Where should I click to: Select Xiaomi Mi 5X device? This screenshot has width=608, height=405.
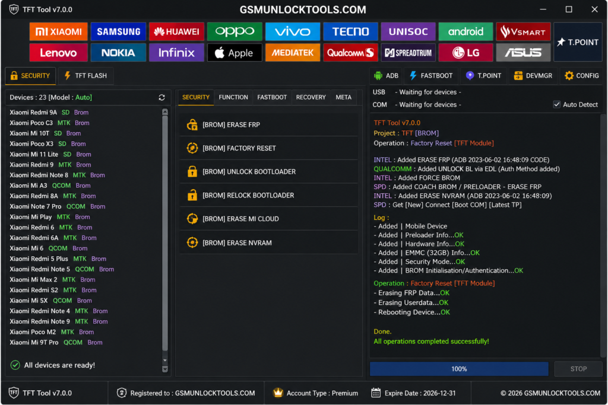pyautogui.click(x=51, y=301)
